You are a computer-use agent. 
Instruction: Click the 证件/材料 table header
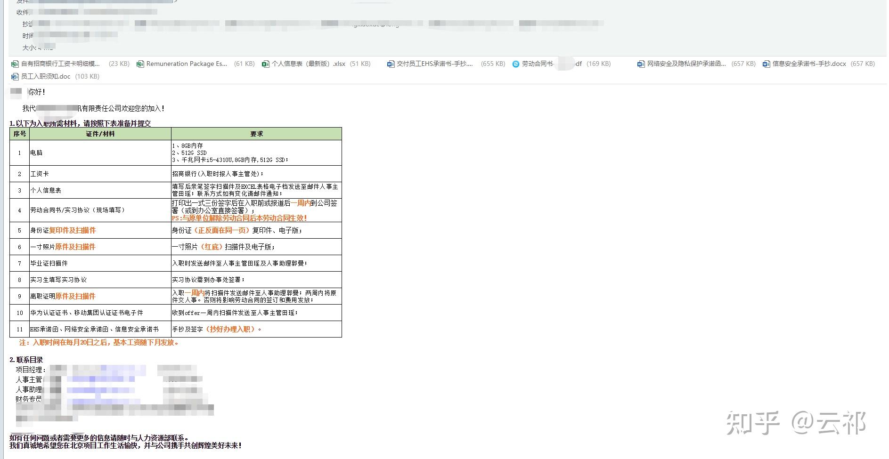click(x=100, y=134)
